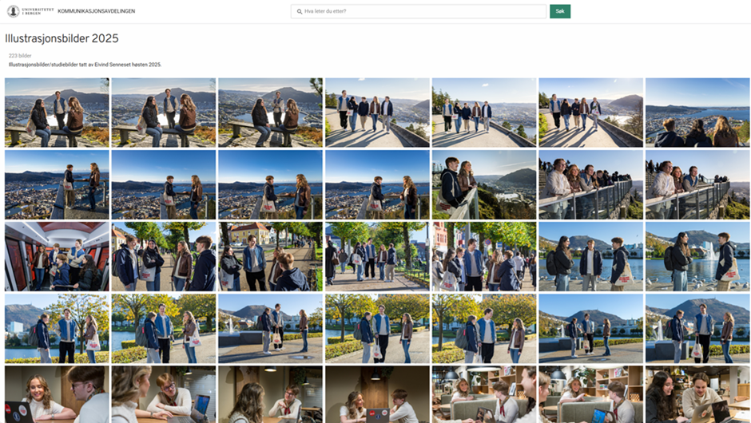The image size is (751, 423).
Task: Click the 'Illustrasjonsbilder 2025' album heading
Action: tap(62, 38)
